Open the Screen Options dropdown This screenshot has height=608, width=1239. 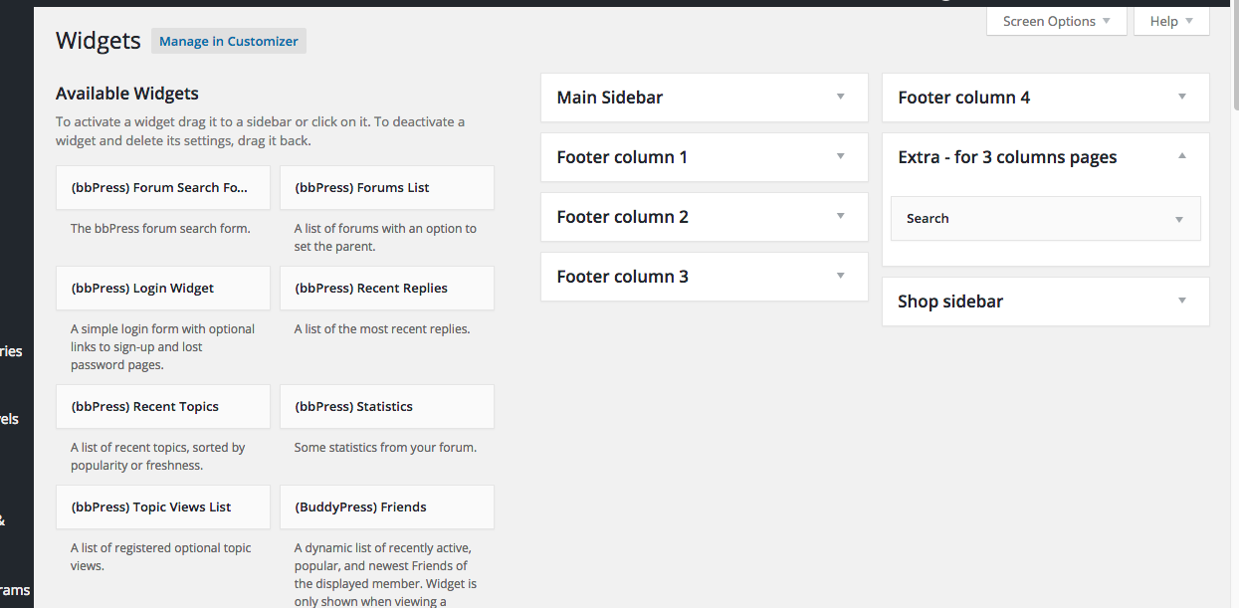[1056, 21]
